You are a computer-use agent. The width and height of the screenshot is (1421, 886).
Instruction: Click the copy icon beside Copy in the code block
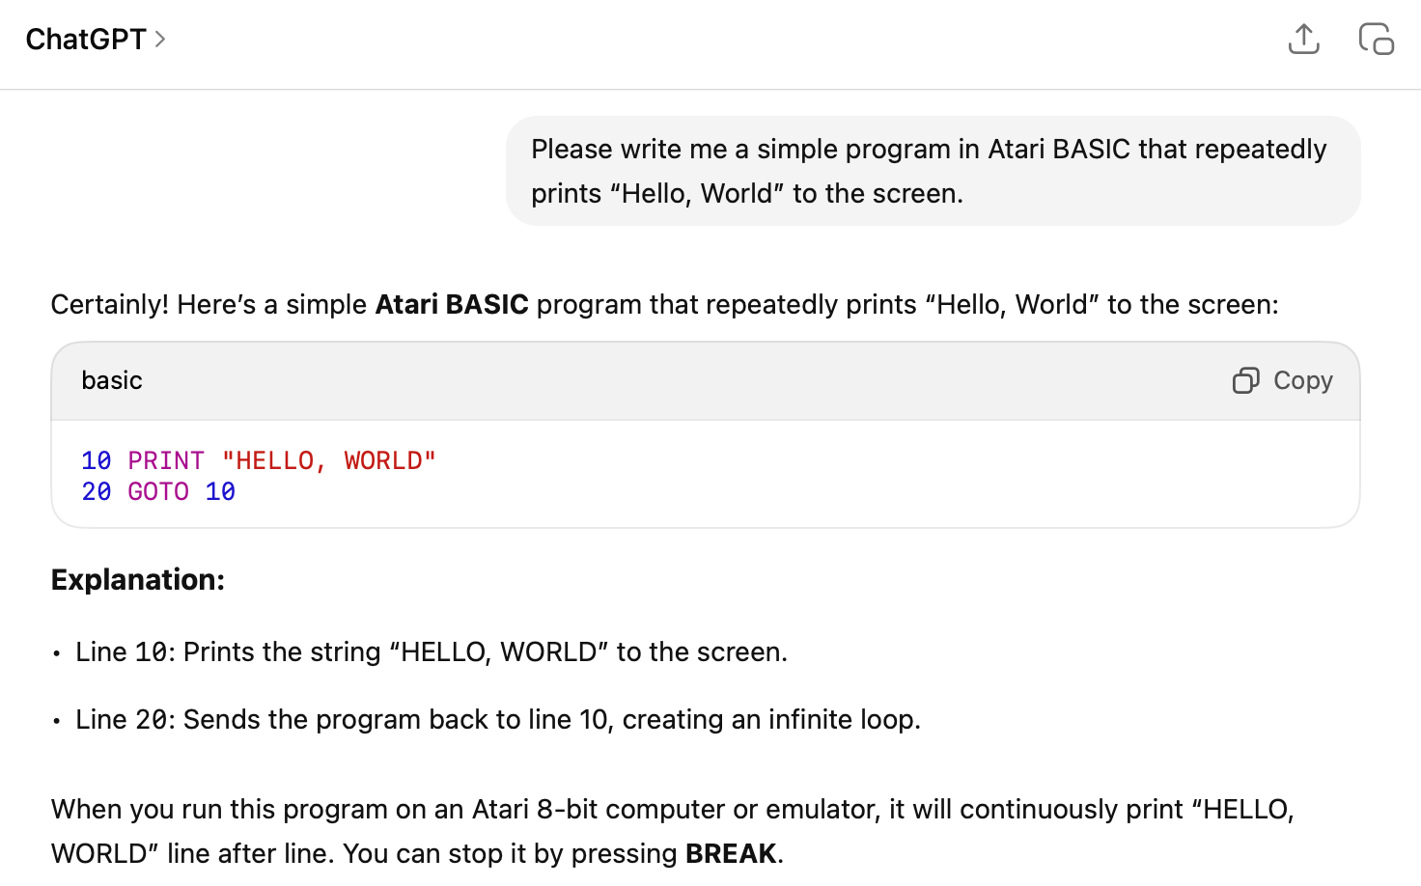click(1245, 380)
